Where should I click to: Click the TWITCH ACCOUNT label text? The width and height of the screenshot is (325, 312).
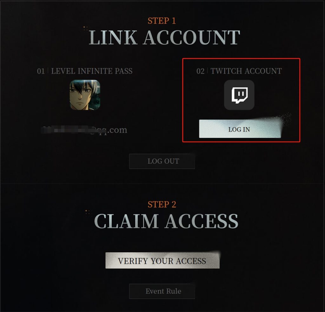(246, 71)
